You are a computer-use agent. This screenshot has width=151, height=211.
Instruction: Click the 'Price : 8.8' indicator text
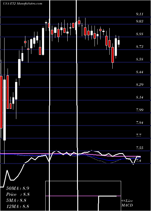point(18,194)
